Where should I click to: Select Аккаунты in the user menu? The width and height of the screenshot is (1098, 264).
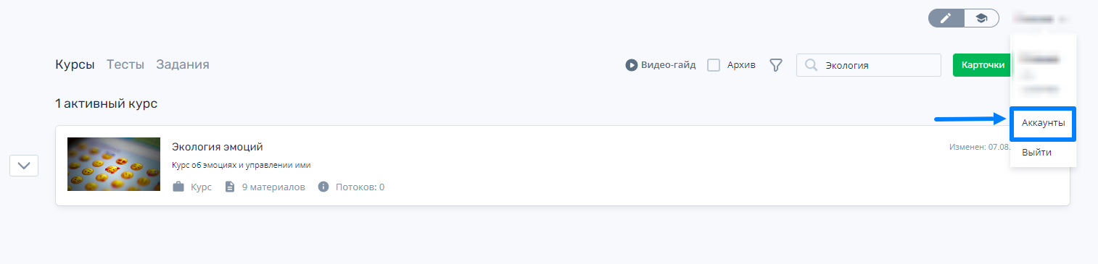[1043, 124]
